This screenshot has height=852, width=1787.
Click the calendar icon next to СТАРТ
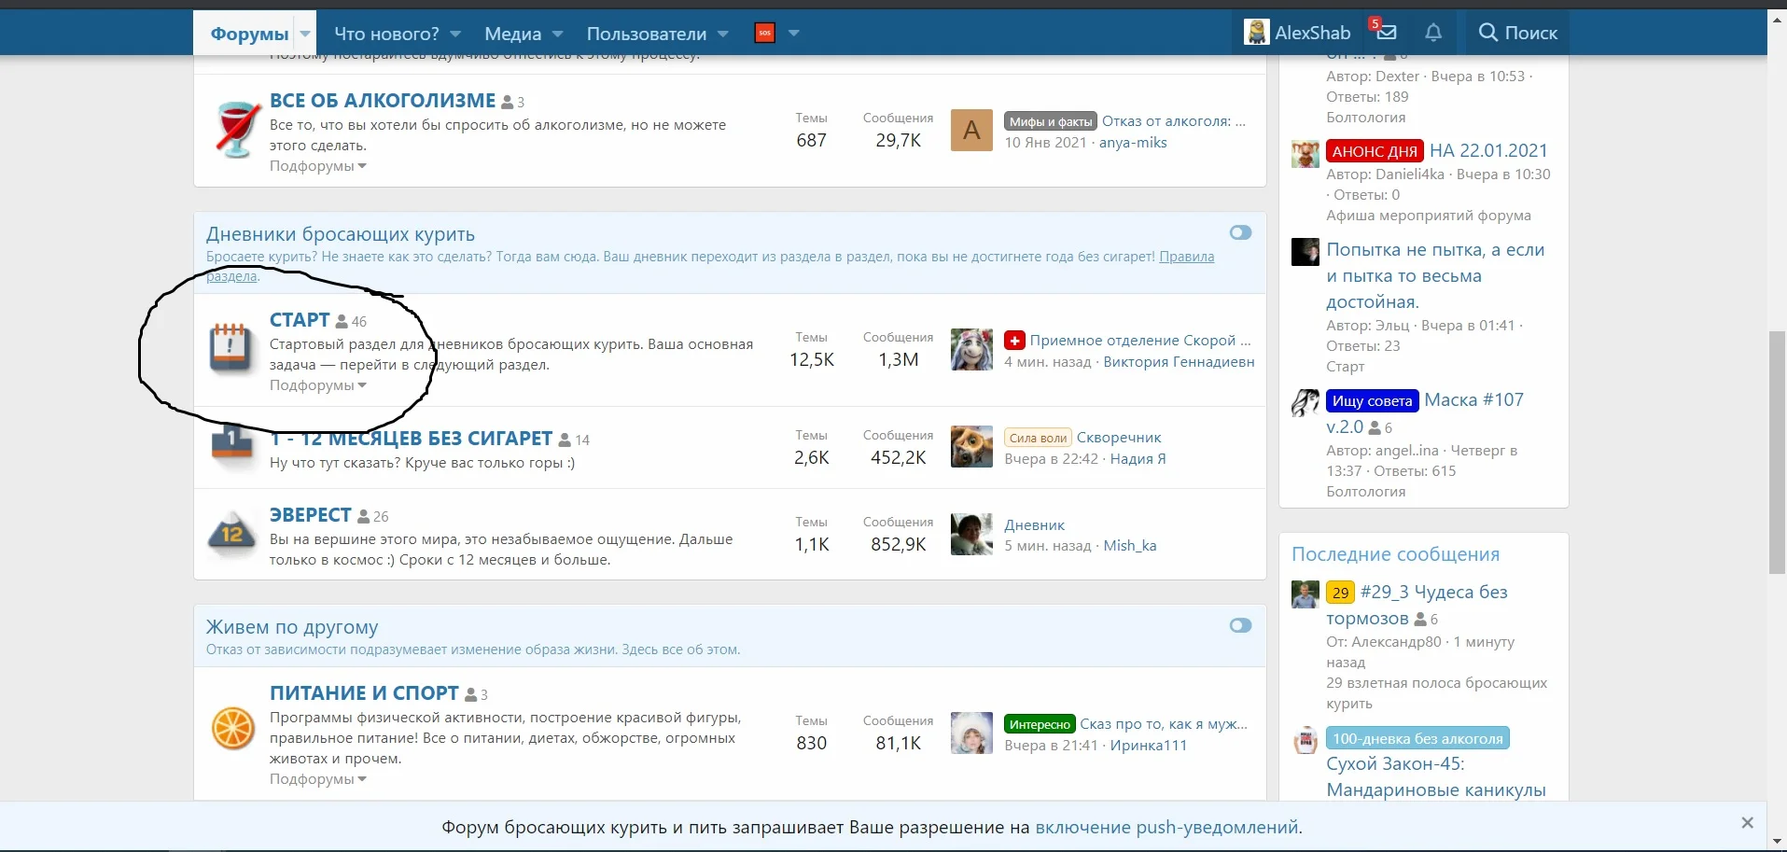[230, 347]
